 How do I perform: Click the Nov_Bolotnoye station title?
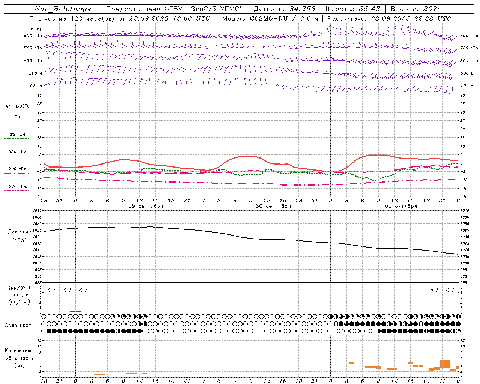tap(63, 9)
